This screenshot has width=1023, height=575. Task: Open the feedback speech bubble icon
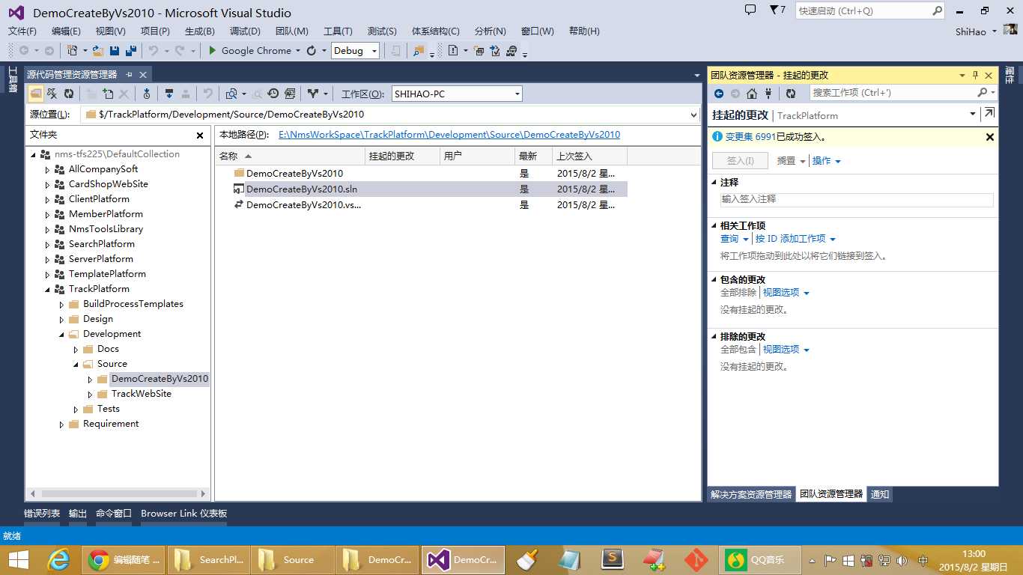point(750,10)
